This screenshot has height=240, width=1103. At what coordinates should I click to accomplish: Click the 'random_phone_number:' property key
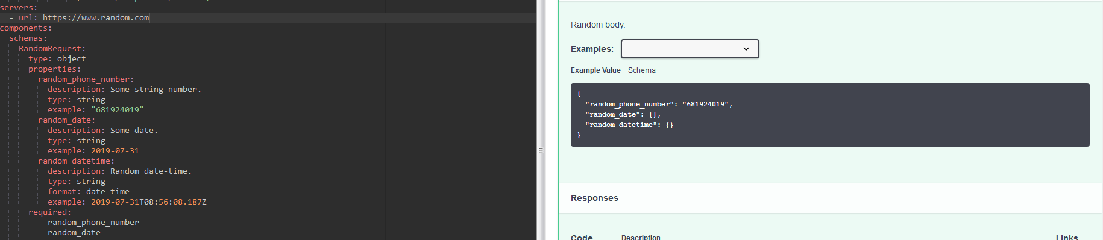tap(86, 79)
